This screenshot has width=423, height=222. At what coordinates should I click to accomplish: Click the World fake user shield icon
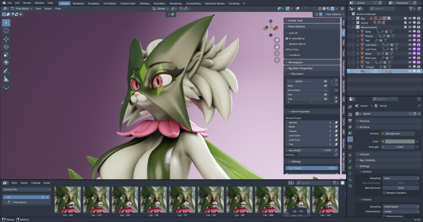tap(410, 114)
